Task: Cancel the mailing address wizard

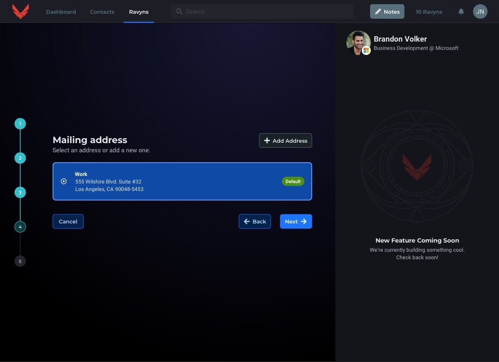Action: click(68, 221)
